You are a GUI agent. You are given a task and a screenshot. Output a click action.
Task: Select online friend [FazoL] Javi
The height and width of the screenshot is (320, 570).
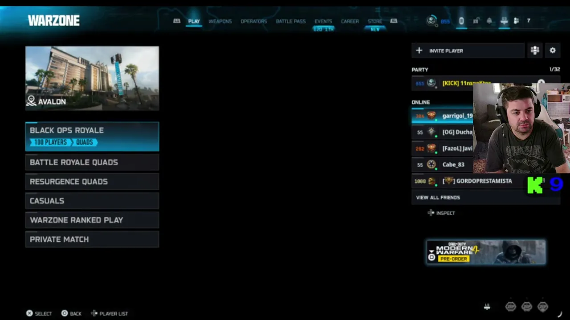pos(442,148)
